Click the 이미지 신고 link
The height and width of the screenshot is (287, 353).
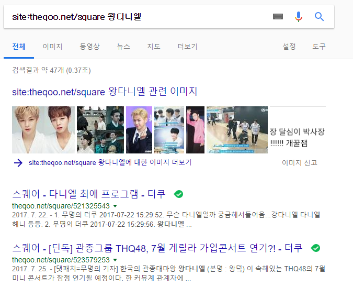tap(300, 162)
